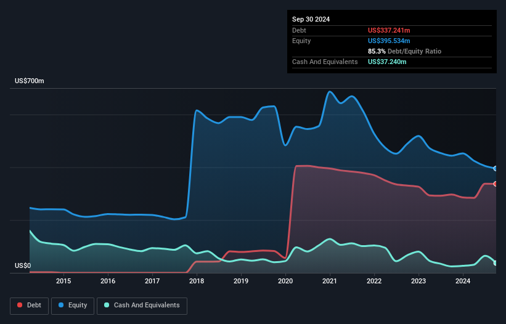This screenshot has height=324, width=506.
Task: Click the Debt row label in tooltip
Action: (x=299, y=30)
